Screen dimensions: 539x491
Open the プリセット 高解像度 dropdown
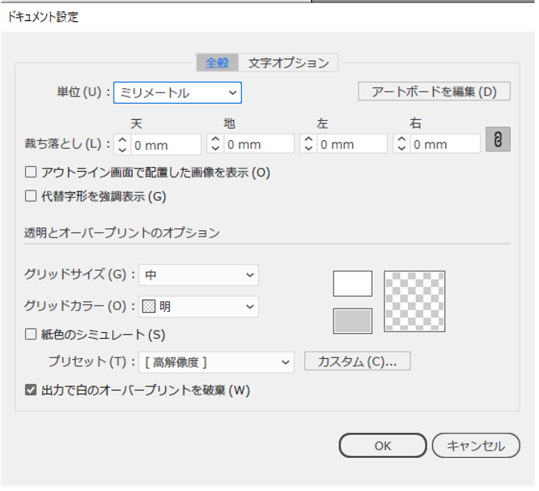pos(216,362)
